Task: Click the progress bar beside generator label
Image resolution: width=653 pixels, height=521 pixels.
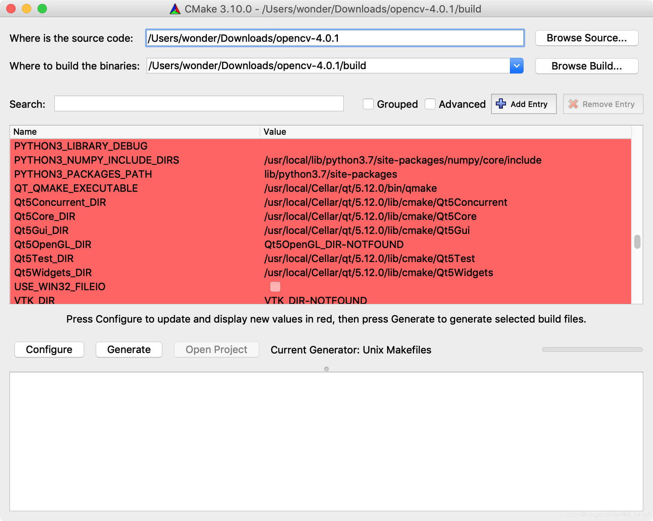Action: click(592, 350)
